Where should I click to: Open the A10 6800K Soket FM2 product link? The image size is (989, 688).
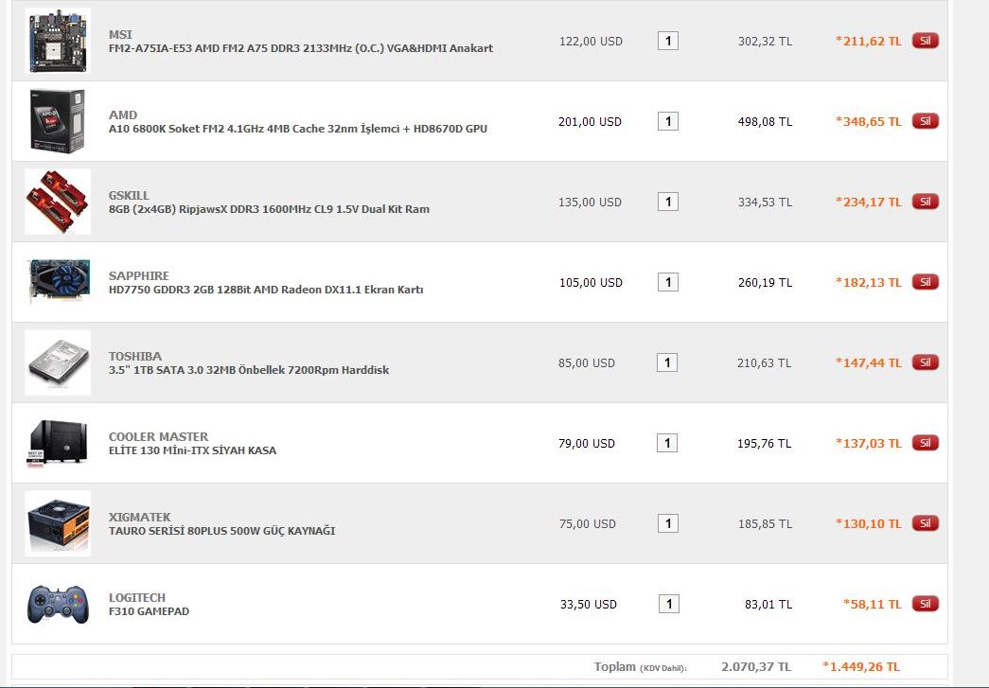(x=298, y=129)
